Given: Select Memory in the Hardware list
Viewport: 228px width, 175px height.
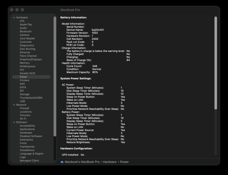Looking at the screenshot, I should [25, 63].
